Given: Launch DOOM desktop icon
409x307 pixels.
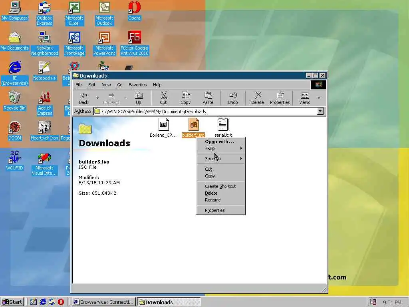Looking at the screenshot, I should (x=15, y=131).
